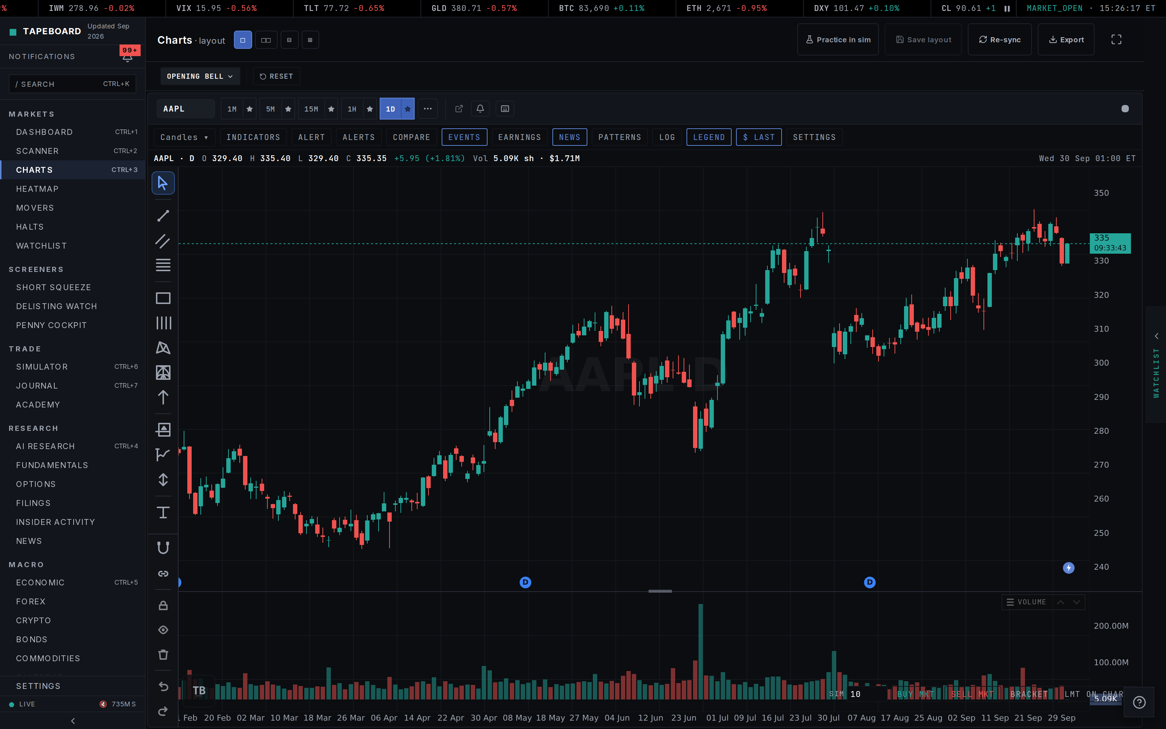Open HEATMAP in the sidebar

[x=73, y=189]
